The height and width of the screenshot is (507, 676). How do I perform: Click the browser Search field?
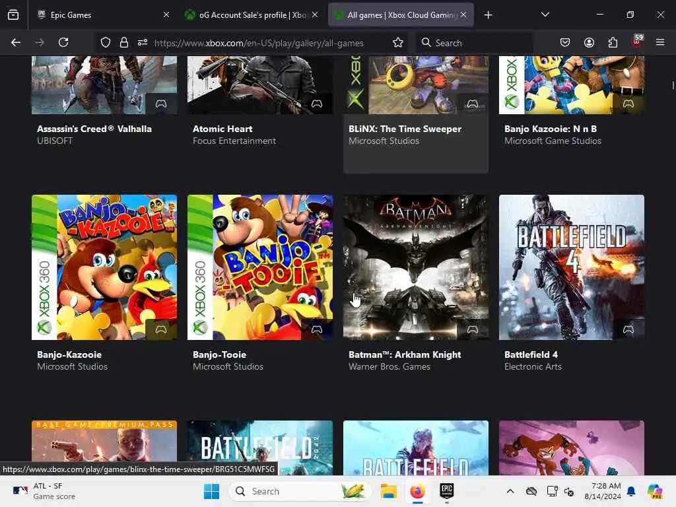click(474, 43)
